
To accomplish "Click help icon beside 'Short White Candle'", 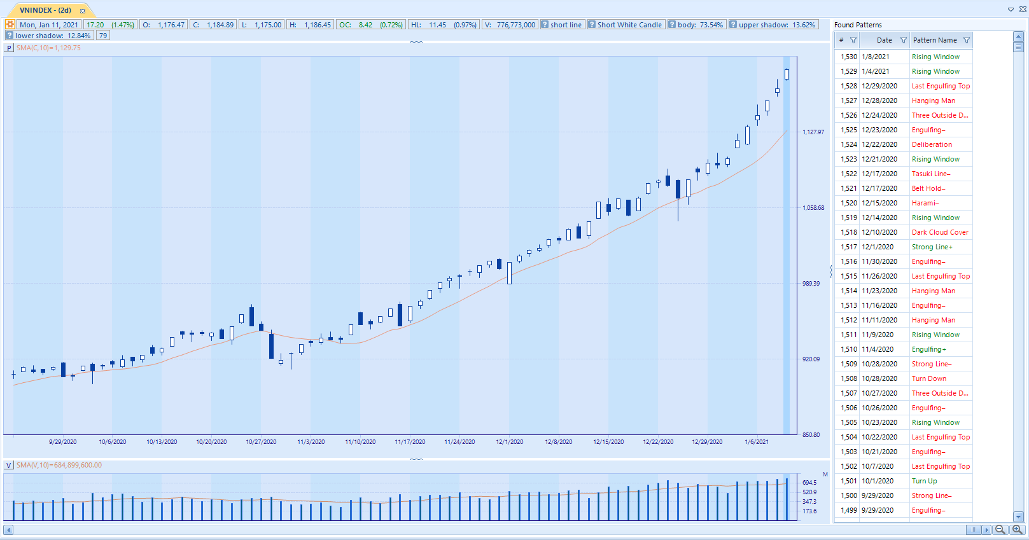I will (x=592, y=25).
